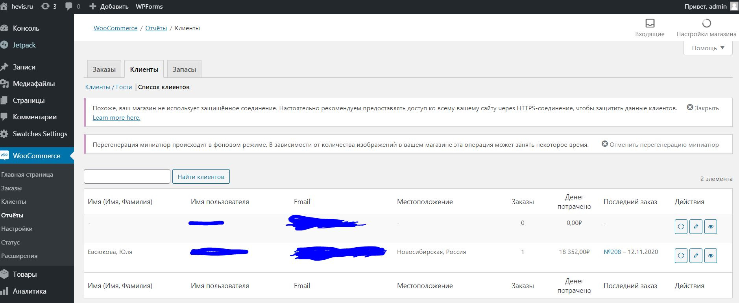
Task: Select the Клиенты report tab
Action: coord(144,69)
